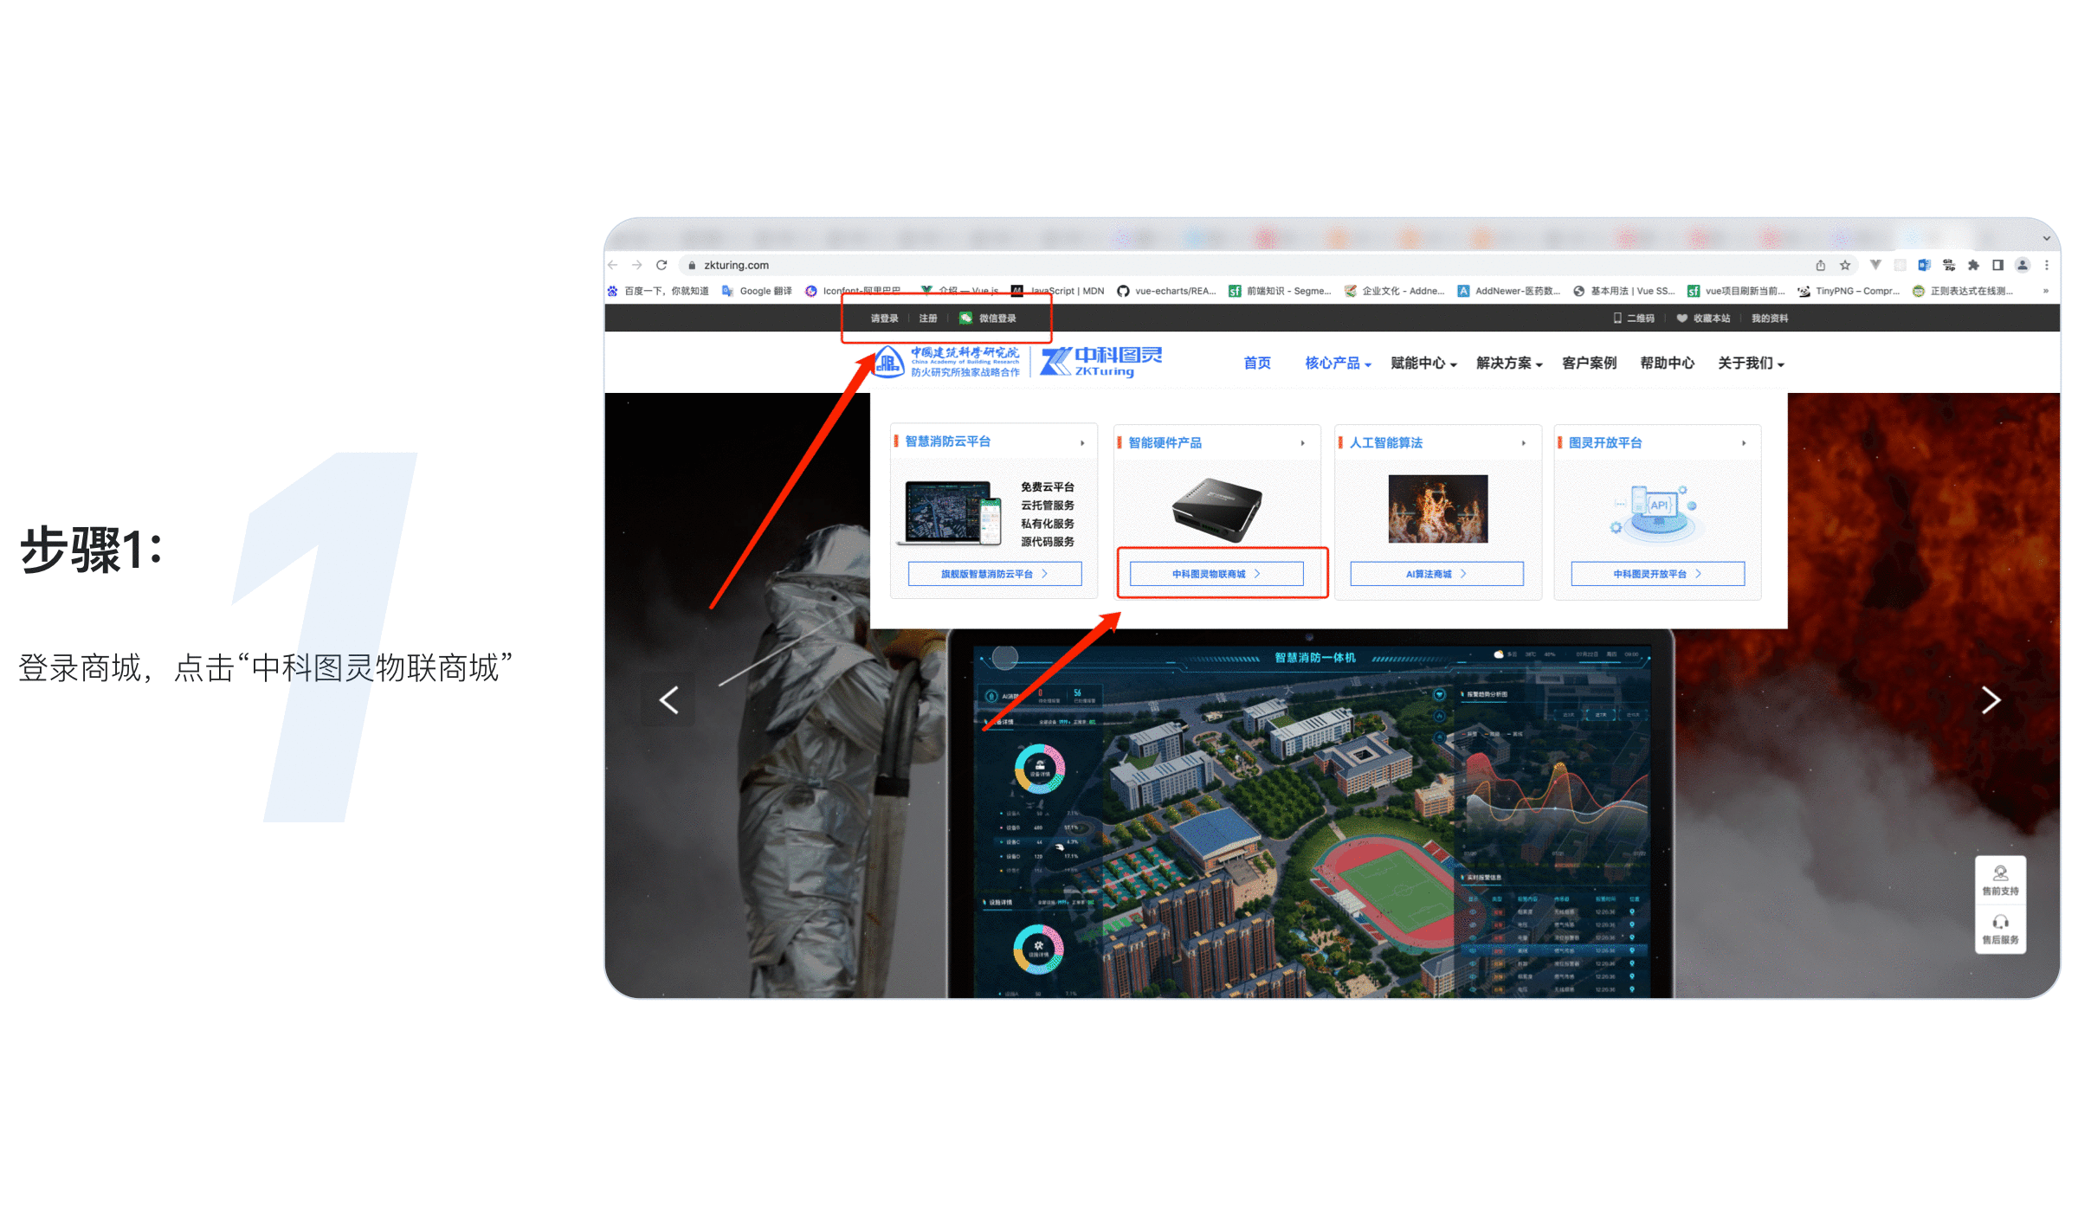The width and height of the screenshot is (2078, 1217).
Task: Click 注册 in the top bar
Action: pos(928,319)
